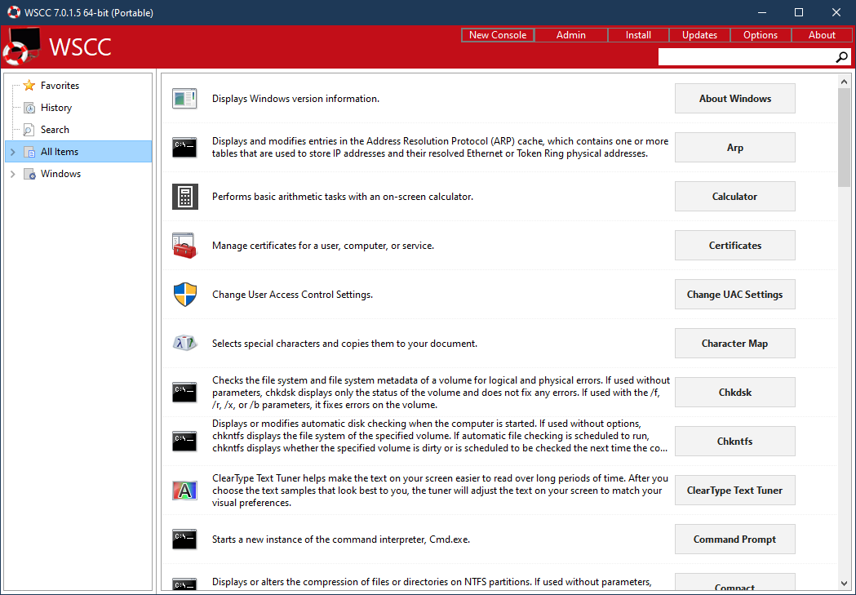856x595 pixels.
Task: Launch Command Prompt button
Action: [734, 539]
